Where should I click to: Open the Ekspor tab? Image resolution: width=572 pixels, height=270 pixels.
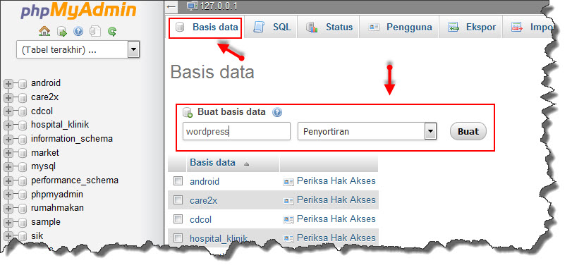click(x=470, y=27)
